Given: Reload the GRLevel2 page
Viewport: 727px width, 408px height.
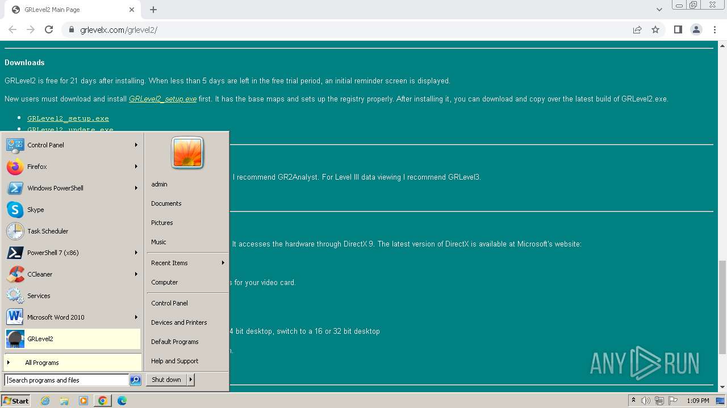Looking at the screenshot, I should pyautogui.click(x=49, y=29).
